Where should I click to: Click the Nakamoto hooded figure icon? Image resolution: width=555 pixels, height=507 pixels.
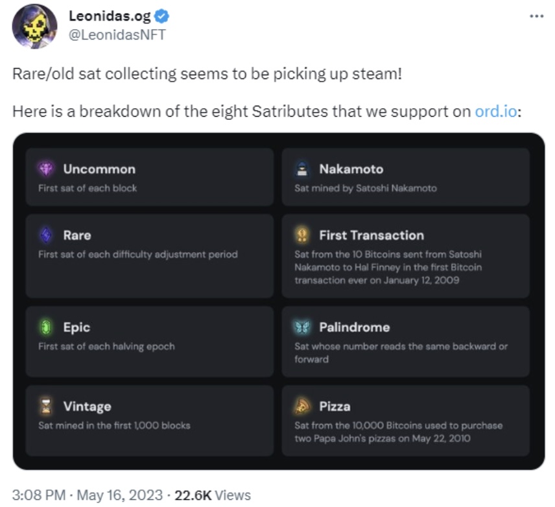tap(302, 169)
